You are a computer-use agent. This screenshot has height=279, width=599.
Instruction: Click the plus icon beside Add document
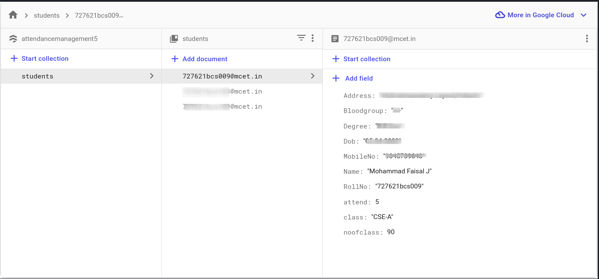pos(174,59)
